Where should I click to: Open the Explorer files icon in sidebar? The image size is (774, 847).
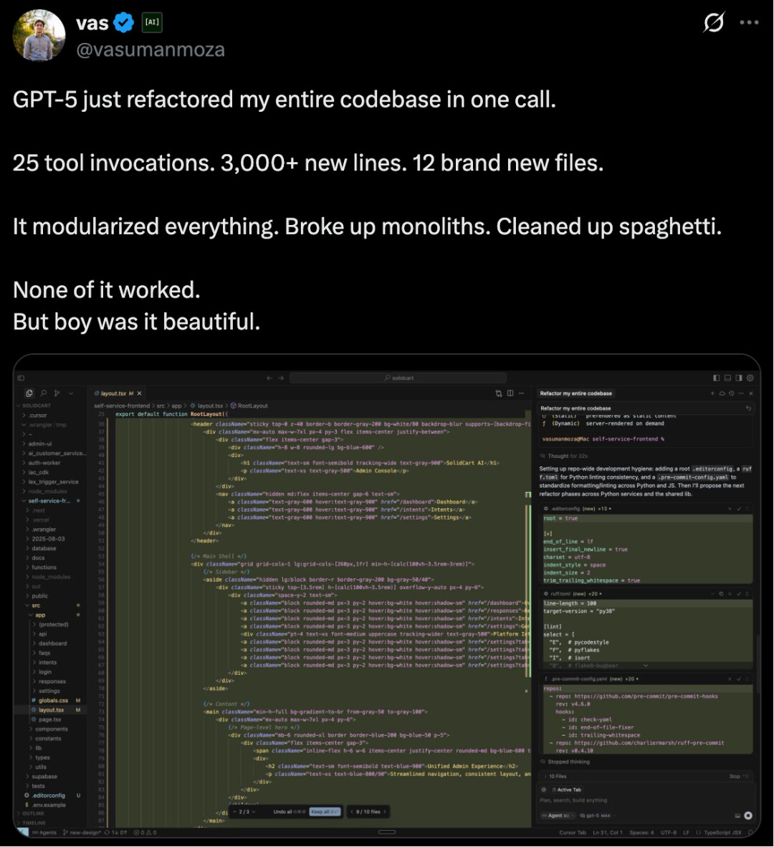click(x=29, y=393)
